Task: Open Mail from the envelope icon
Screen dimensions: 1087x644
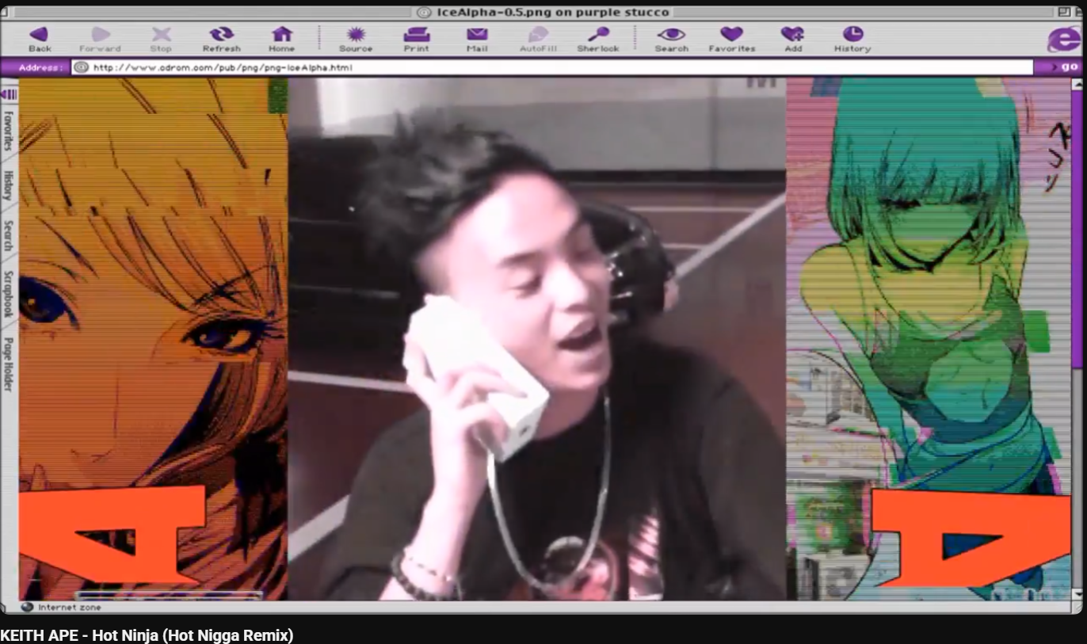Action: click(x=477, y=34)
